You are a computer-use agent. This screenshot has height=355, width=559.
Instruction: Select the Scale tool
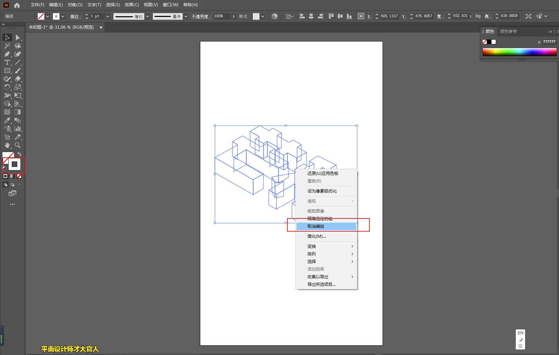pyautogui.click(x=18, y=87)
